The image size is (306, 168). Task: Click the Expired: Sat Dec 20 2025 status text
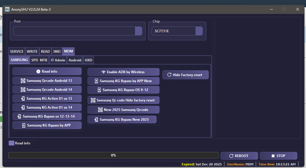[202, 164]
